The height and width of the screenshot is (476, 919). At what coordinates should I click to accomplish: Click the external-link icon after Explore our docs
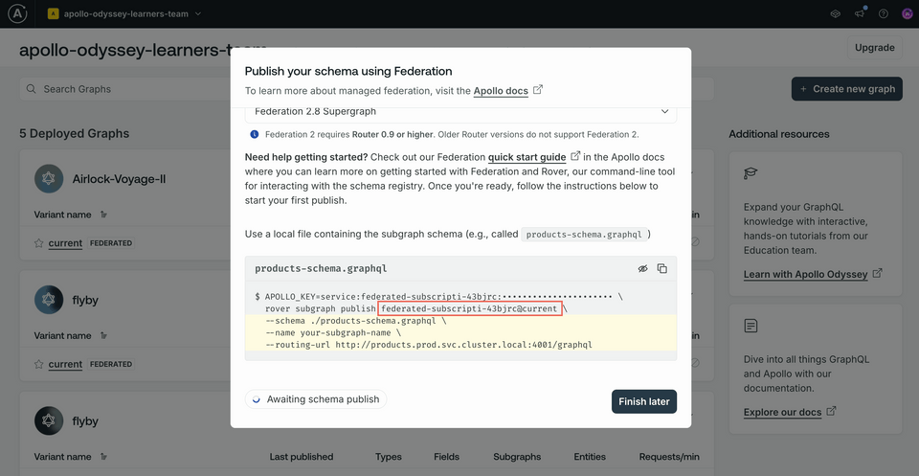[831, 411]
